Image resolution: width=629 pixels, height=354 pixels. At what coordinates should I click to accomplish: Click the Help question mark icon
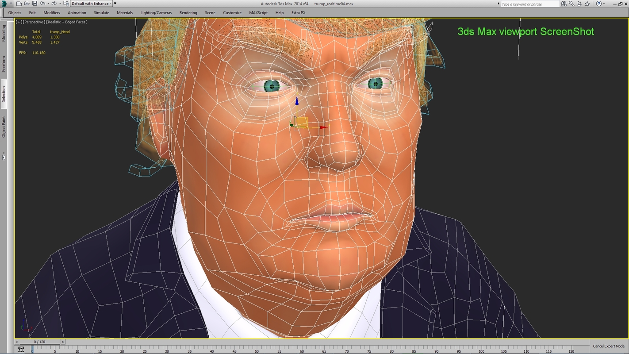(599, 4)
